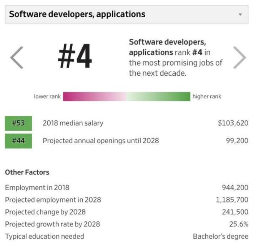
Task: Click the Other Factors heading
Action: tap(27, 172)
